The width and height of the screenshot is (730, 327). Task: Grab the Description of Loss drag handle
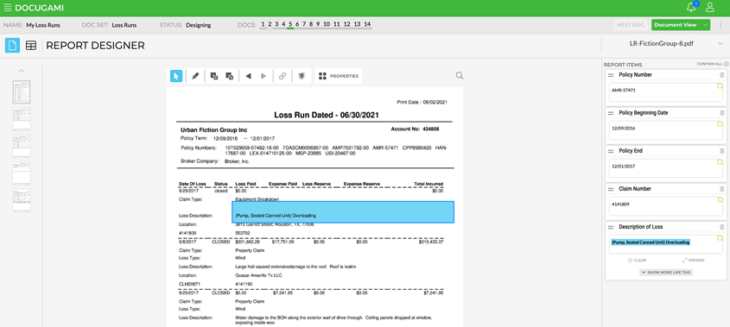click(611, 227)
